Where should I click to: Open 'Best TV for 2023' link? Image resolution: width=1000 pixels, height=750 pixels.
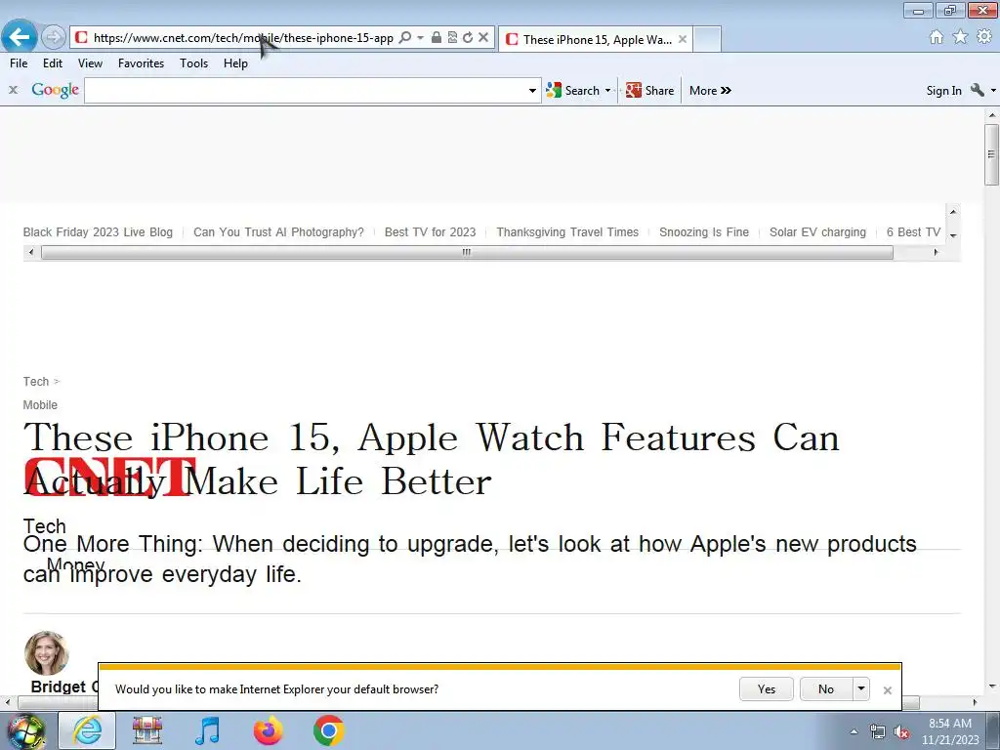430,232
